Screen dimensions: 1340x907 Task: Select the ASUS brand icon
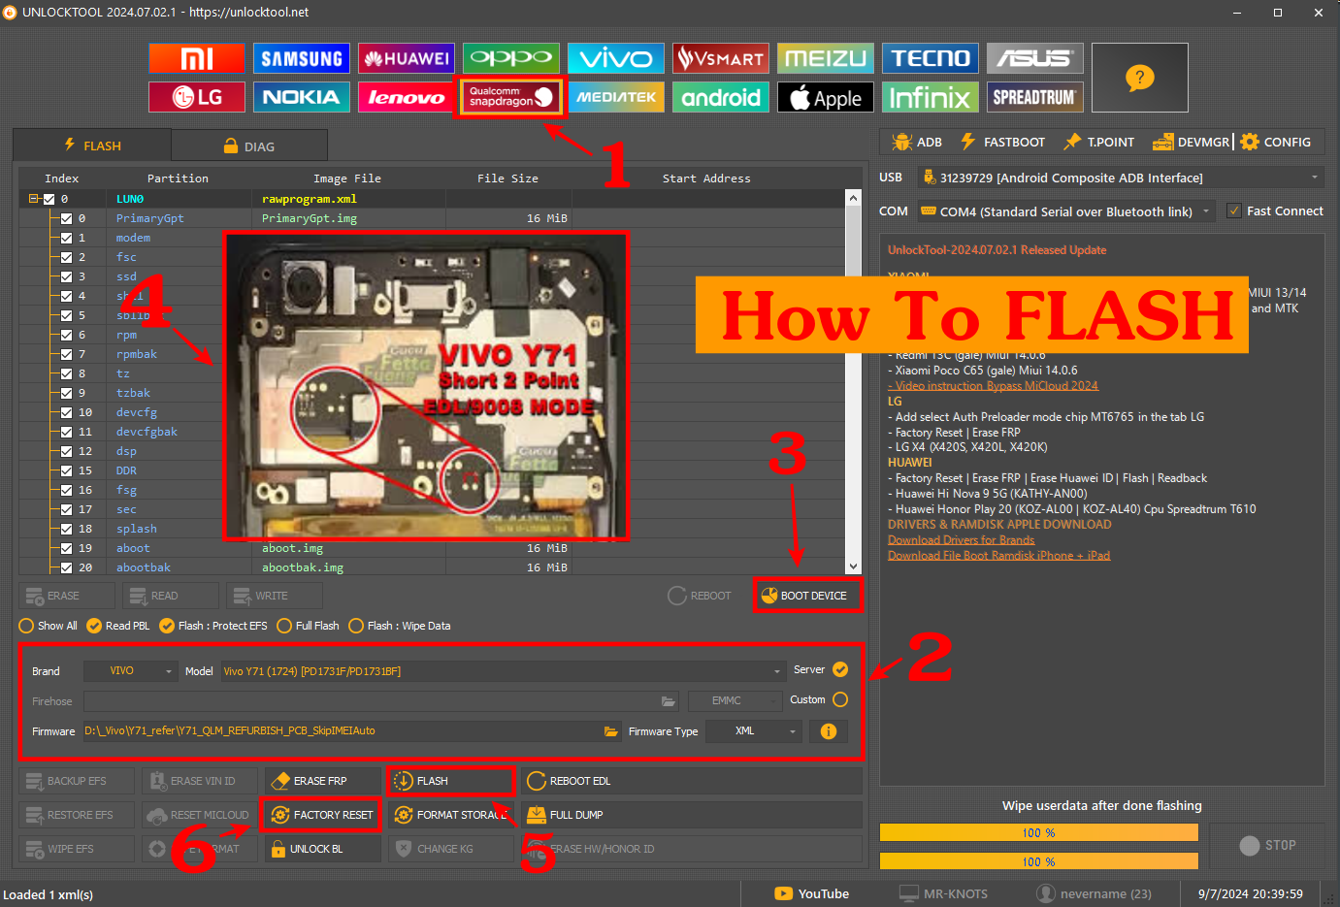[x=1034, y=58]
